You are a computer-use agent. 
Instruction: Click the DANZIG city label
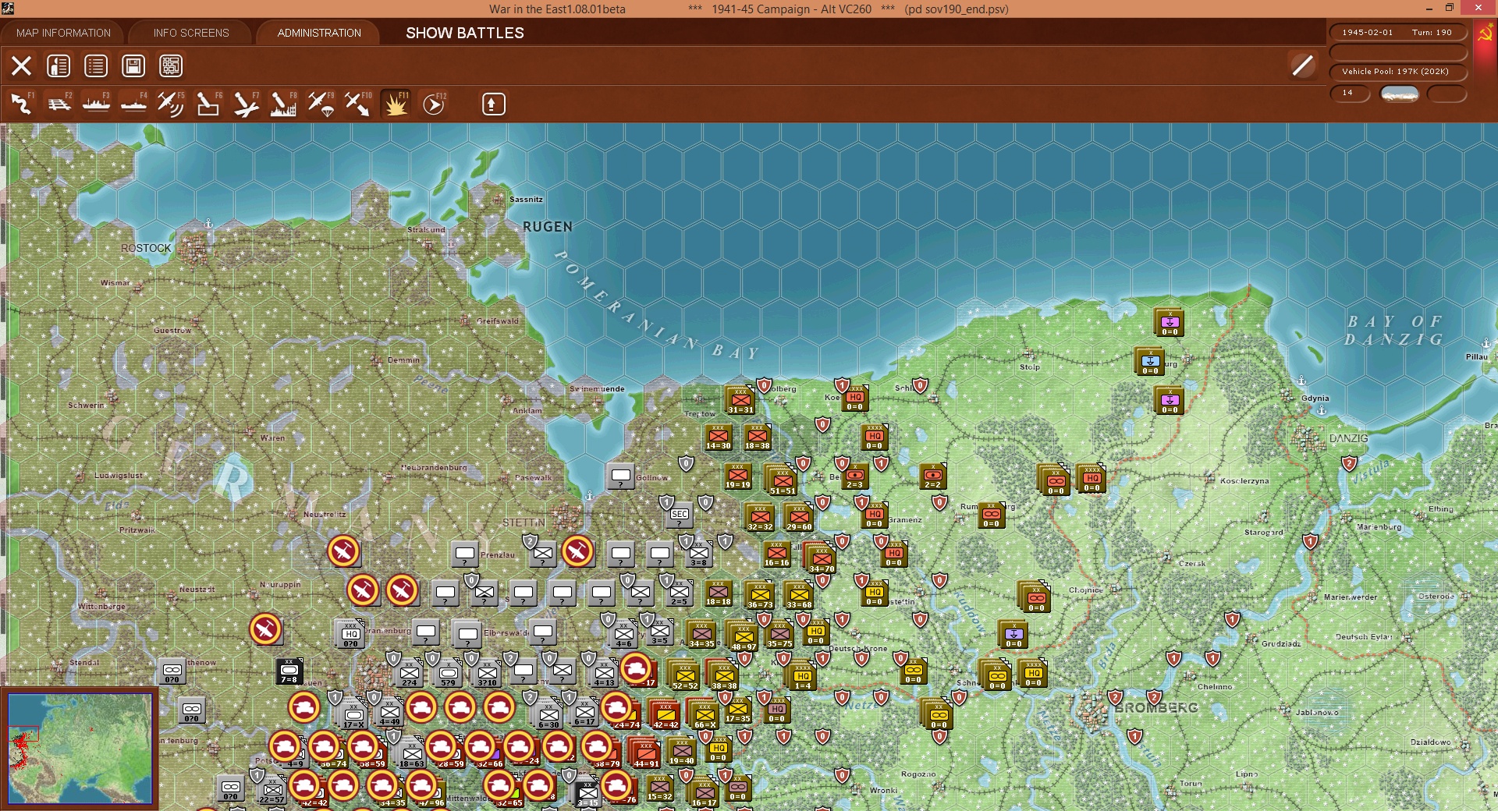point(1349,438)
